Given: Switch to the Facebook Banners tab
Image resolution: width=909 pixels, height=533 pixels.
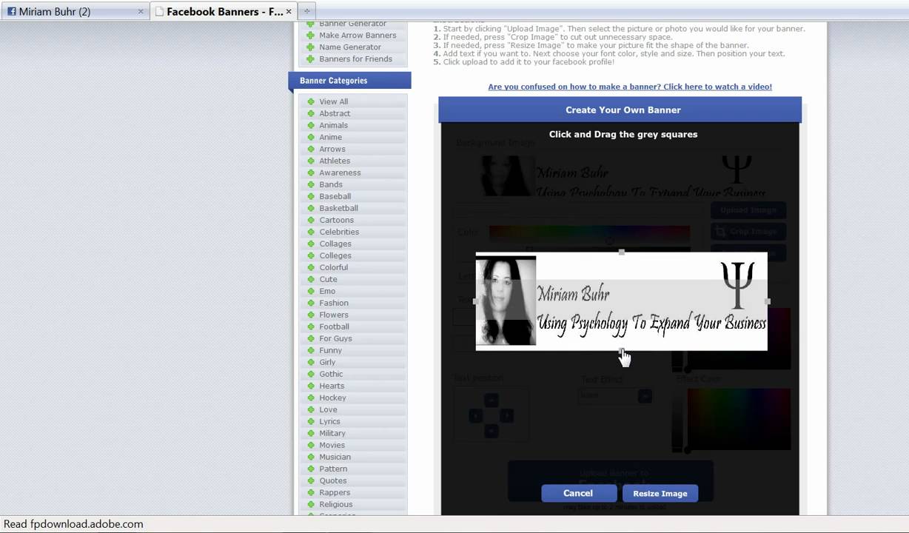Looking at the screenshot, I should (x=223, y=11).
